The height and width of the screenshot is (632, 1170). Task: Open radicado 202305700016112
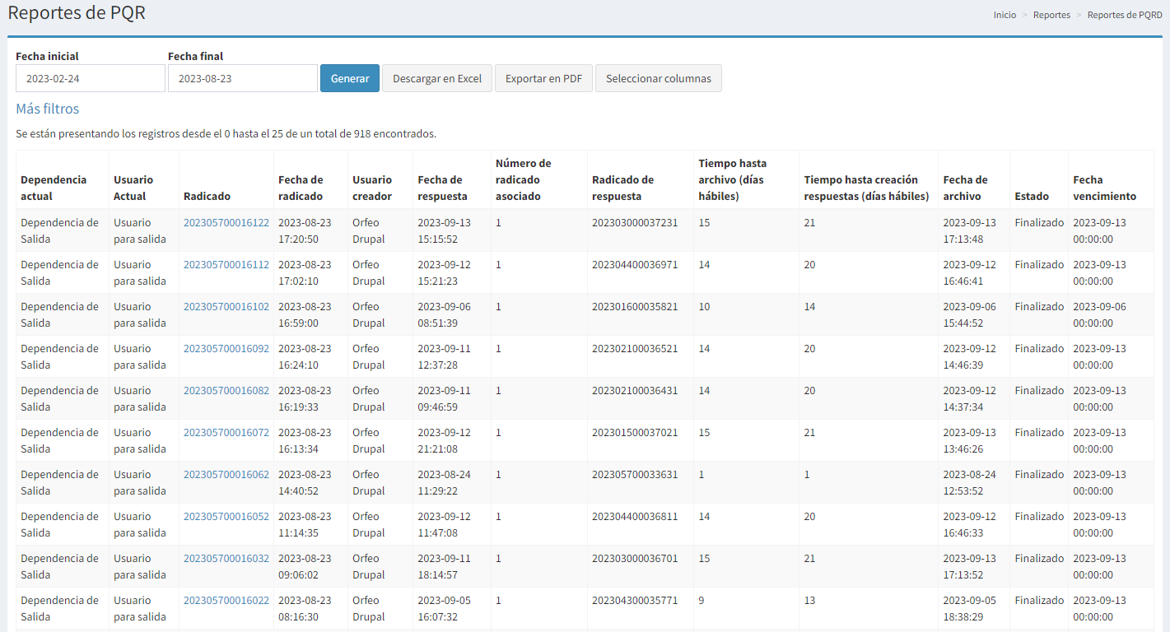(x=226, y=264)
